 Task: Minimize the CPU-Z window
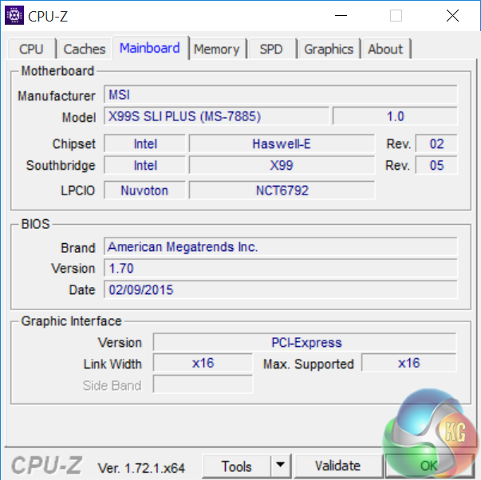(341, 15)
